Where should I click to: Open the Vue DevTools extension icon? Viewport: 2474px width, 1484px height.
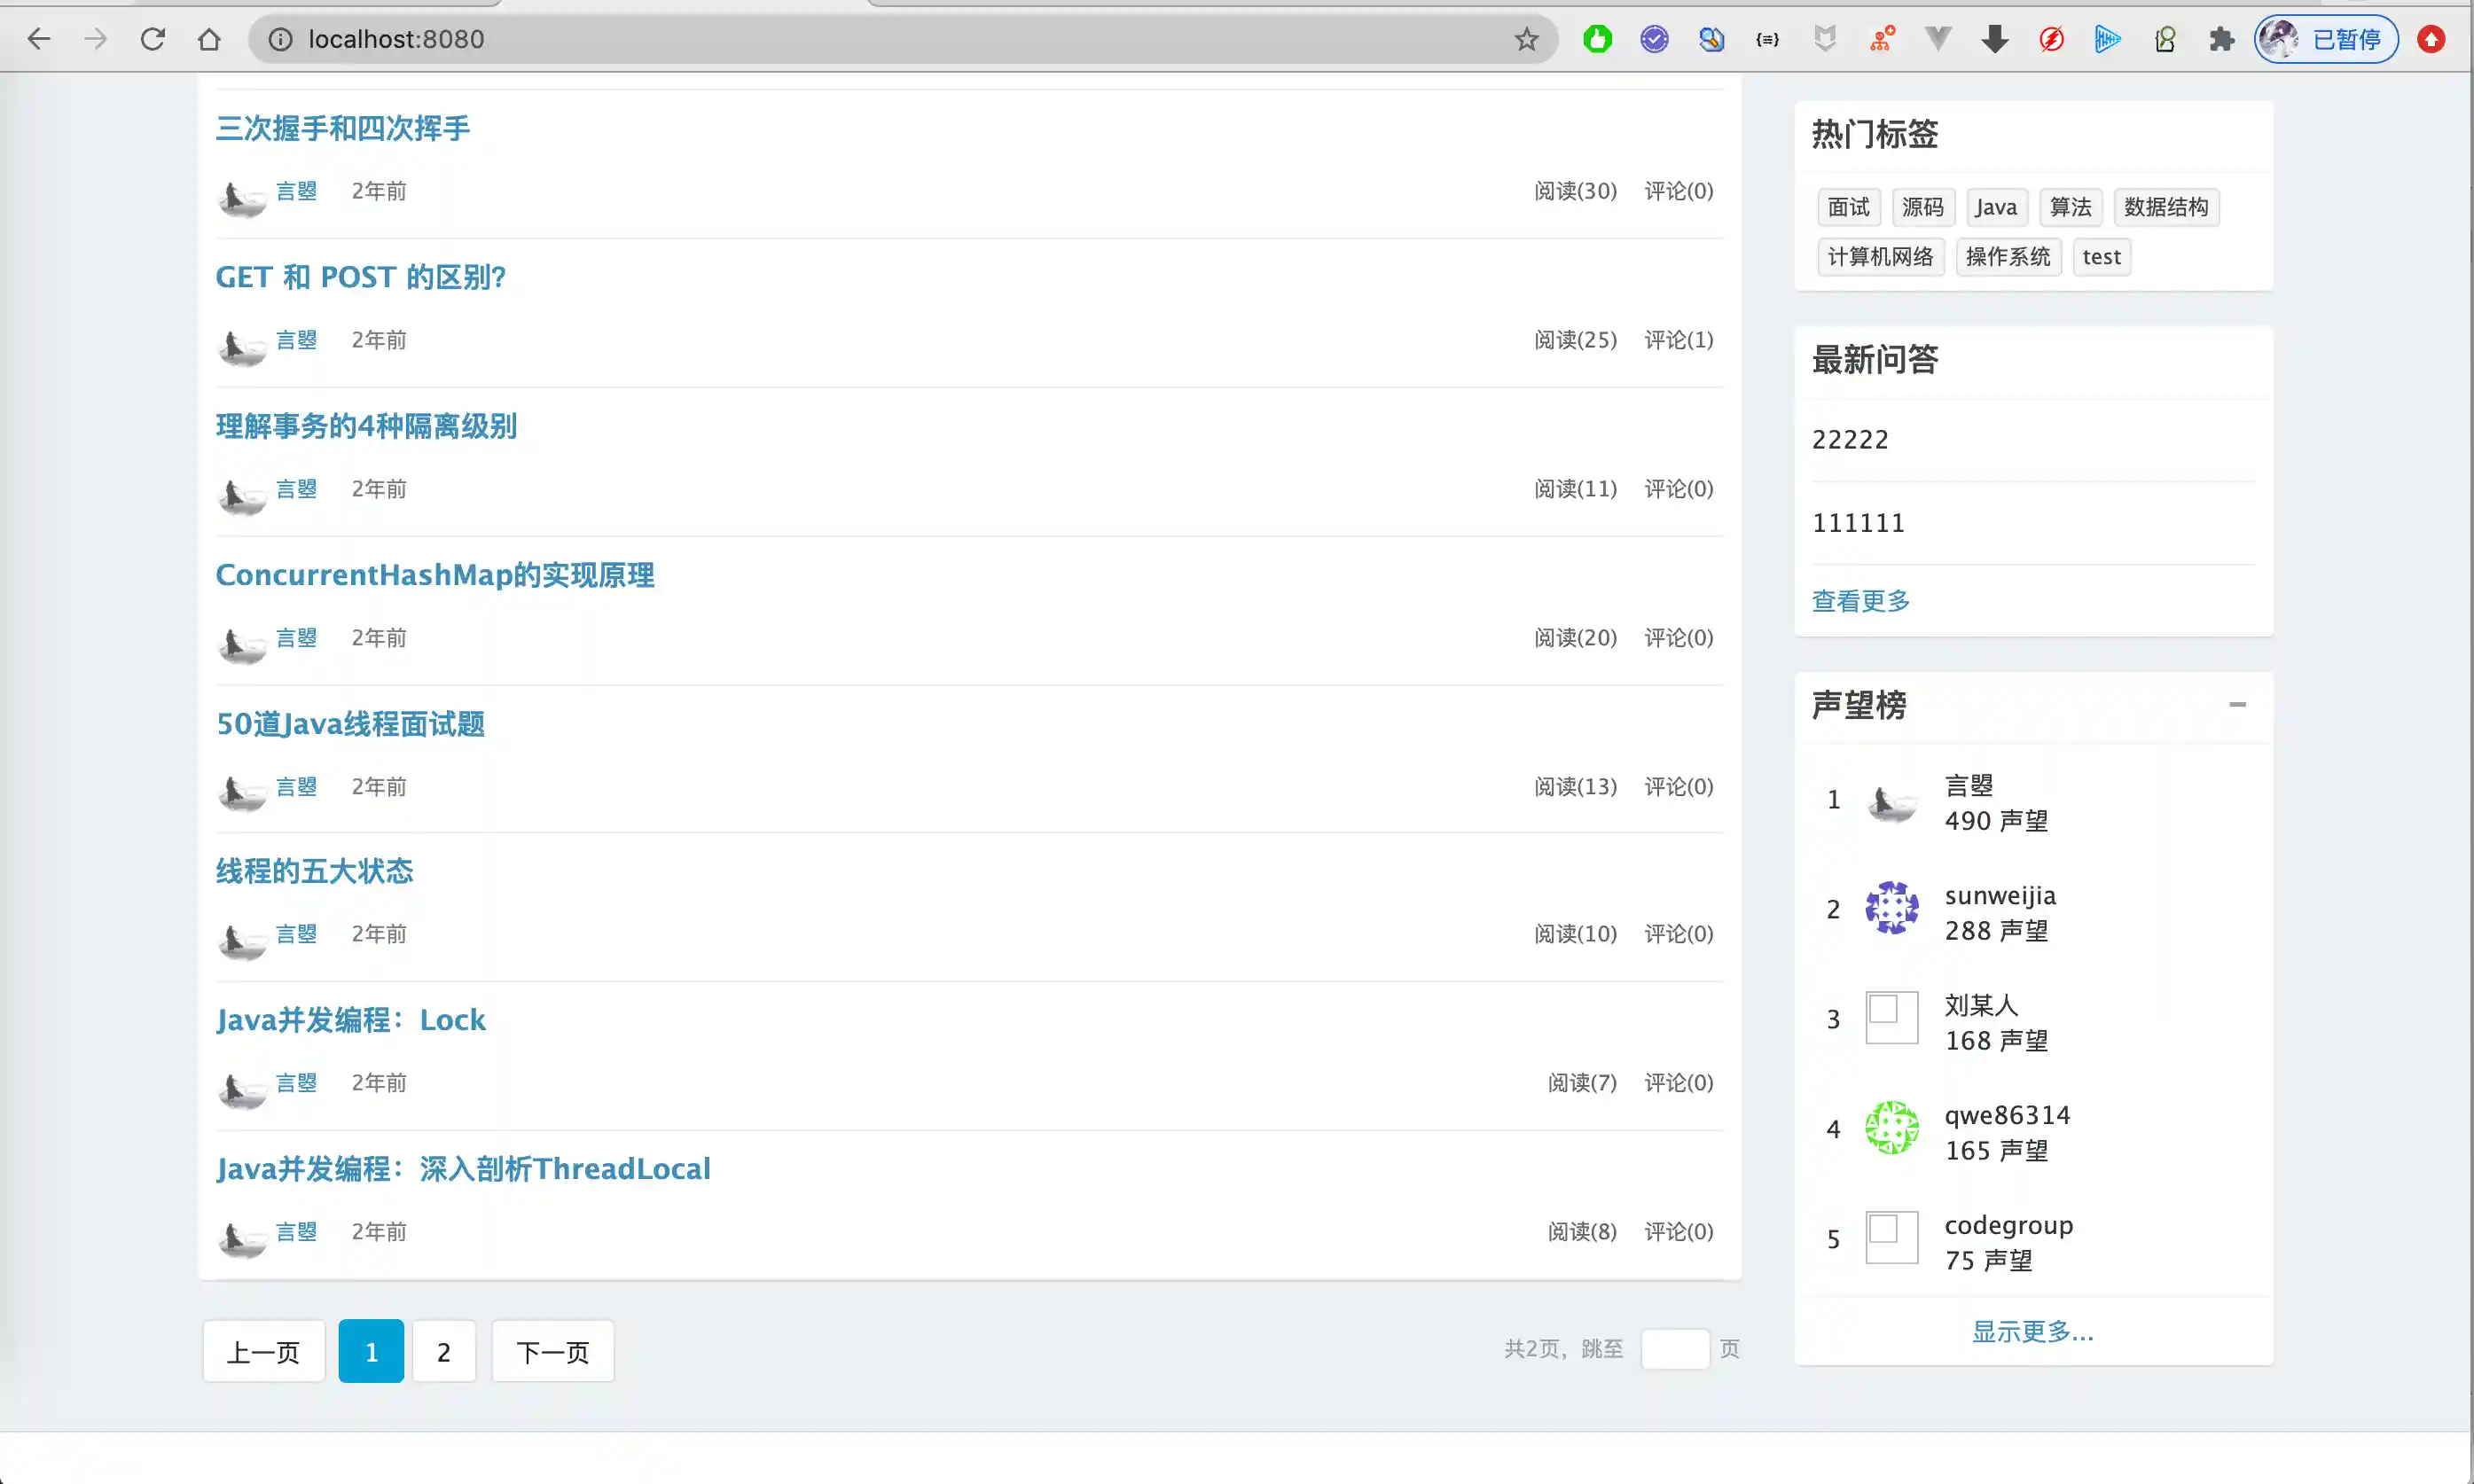click(1938, 39)
